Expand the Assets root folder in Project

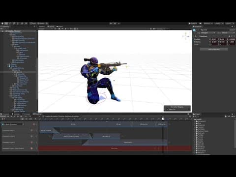point(194,119)
